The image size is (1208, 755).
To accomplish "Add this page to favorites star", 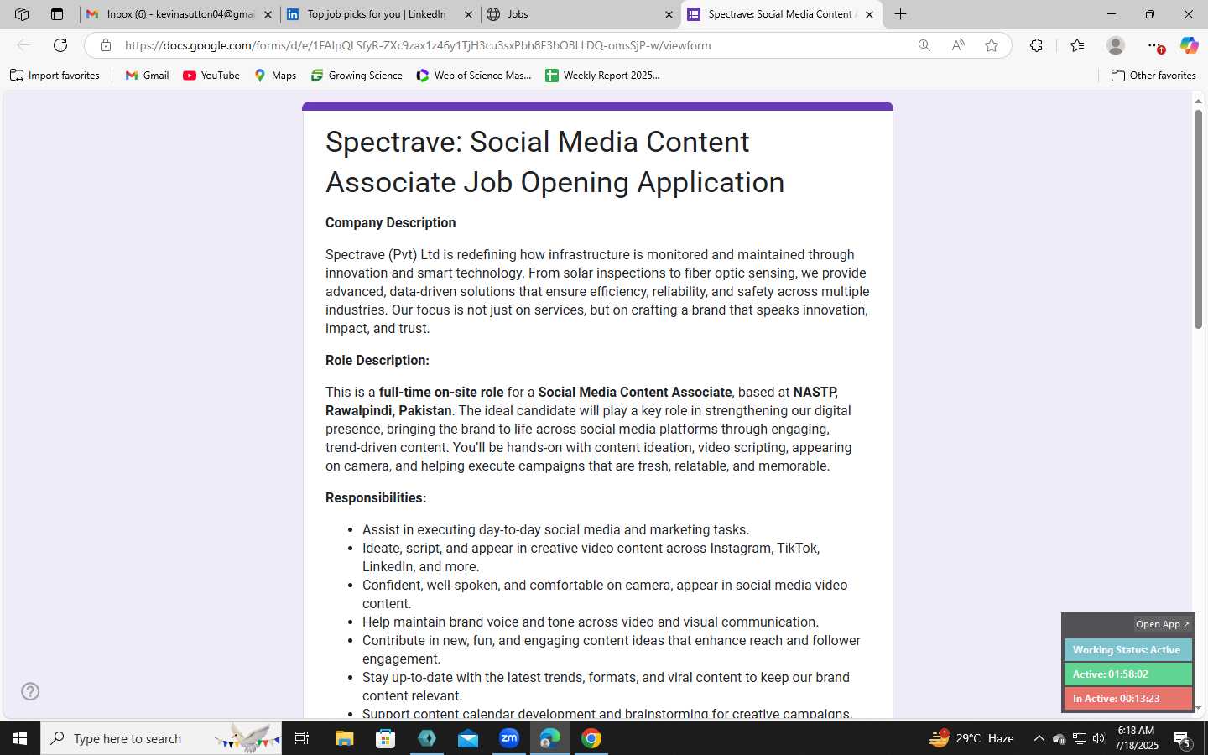I will (x=992, y=45).
